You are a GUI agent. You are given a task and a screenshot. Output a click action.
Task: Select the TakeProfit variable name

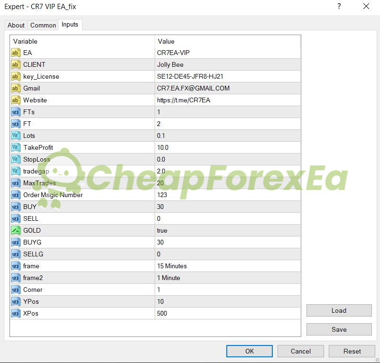pos(38,147)
